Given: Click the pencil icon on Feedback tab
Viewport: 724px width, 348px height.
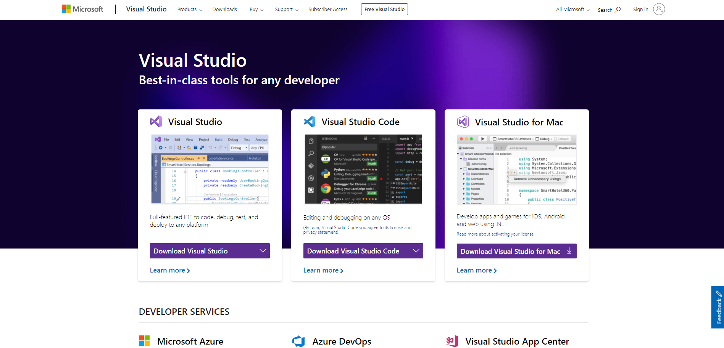Looking at the screenshot, I should [719, 293].
